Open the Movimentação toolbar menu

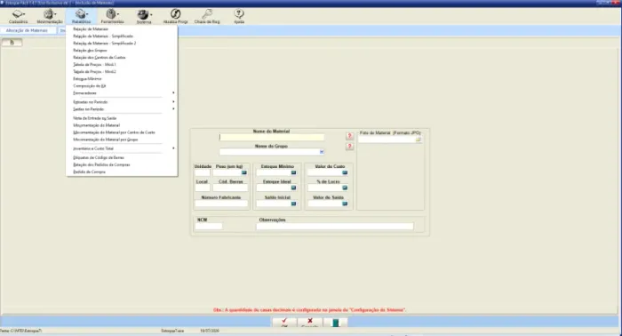tap(50, 16)
